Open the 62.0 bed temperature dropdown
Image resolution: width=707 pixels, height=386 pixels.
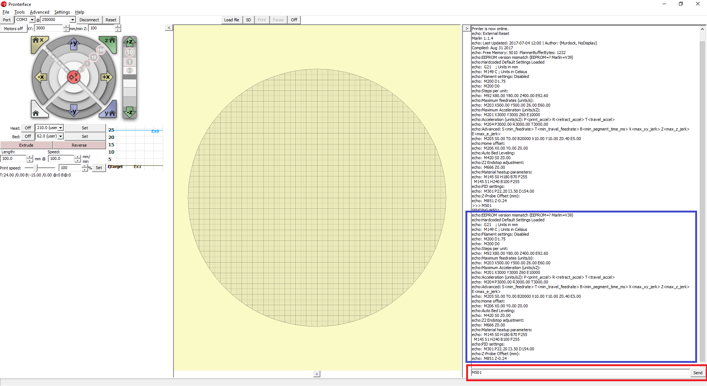click(x=61, y=136)
